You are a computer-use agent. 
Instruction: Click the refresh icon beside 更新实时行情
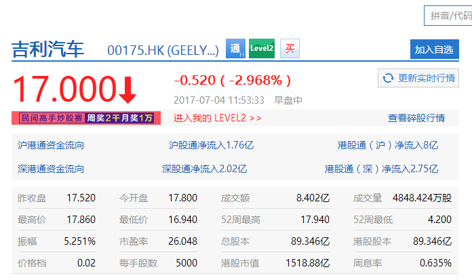pyautogui.click(x=388, y=78)
